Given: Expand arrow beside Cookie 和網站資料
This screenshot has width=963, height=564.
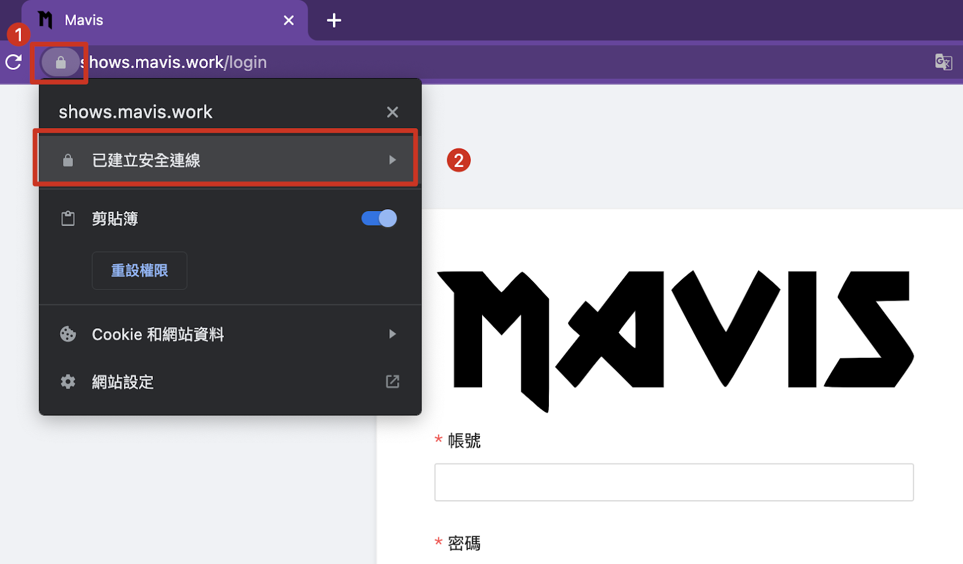Looking at the screenshot, I should 392,334.
